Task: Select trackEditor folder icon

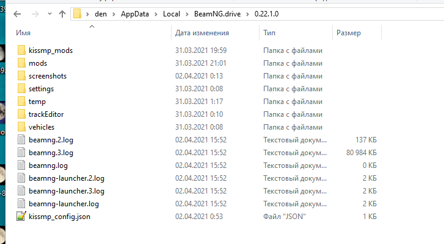Action: 21,114
